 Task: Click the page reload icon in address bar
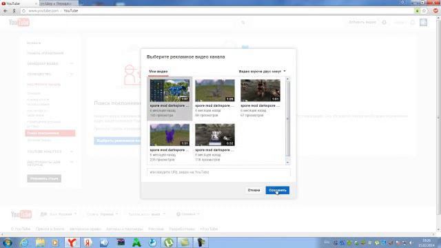click(x=24, y=11)
